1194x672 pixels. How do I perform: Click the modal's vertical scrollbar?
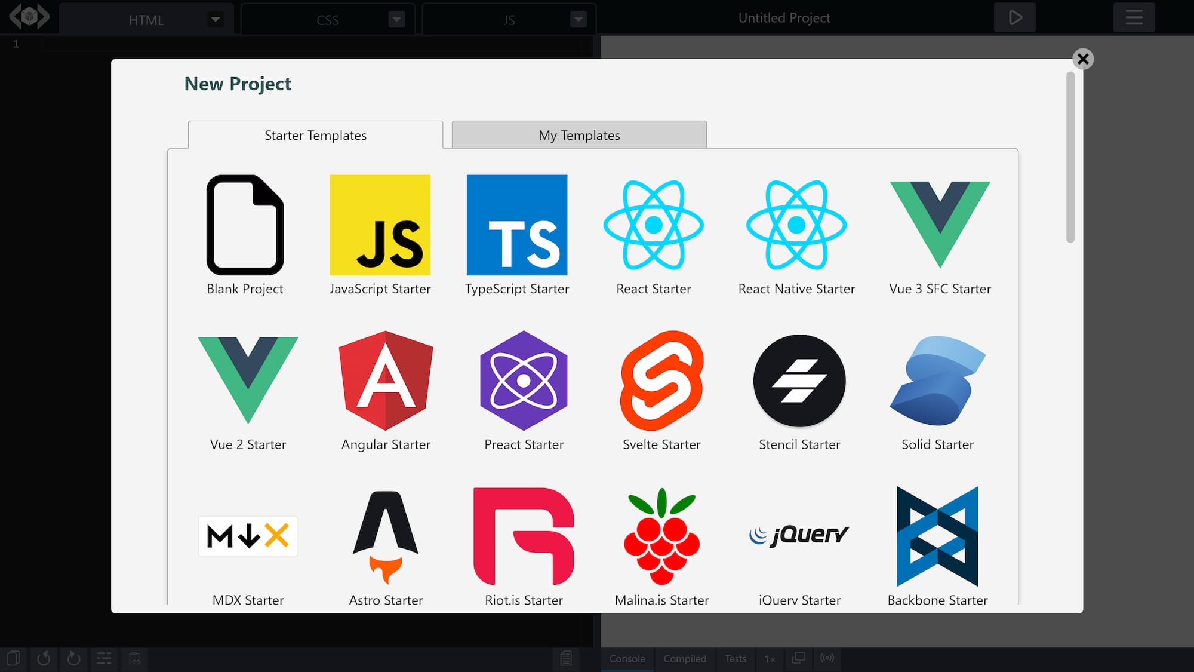(x=1070, y=158)
